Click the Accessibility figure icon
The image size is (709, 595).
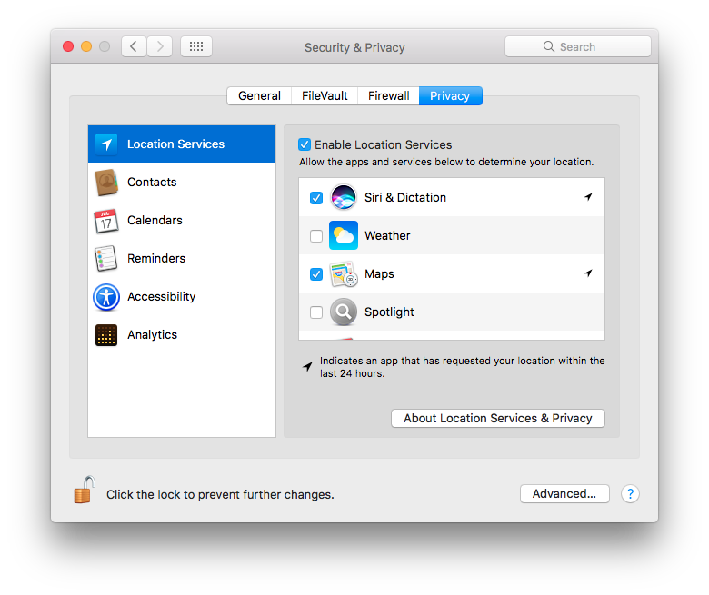[106, 297]
